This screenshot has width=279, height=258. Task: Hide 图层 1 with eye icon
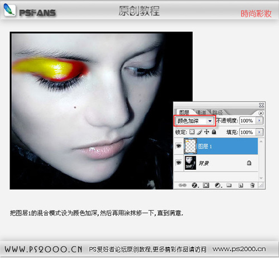(179, 146)
